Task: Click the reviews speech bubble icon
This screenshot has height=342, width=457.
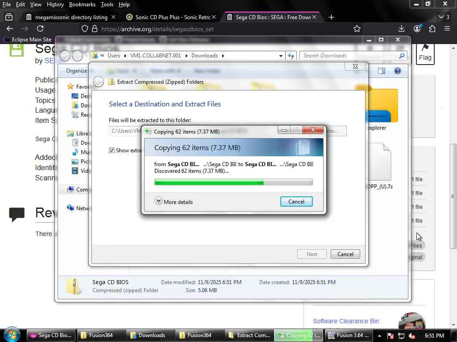Action: [x=17, y=214]
